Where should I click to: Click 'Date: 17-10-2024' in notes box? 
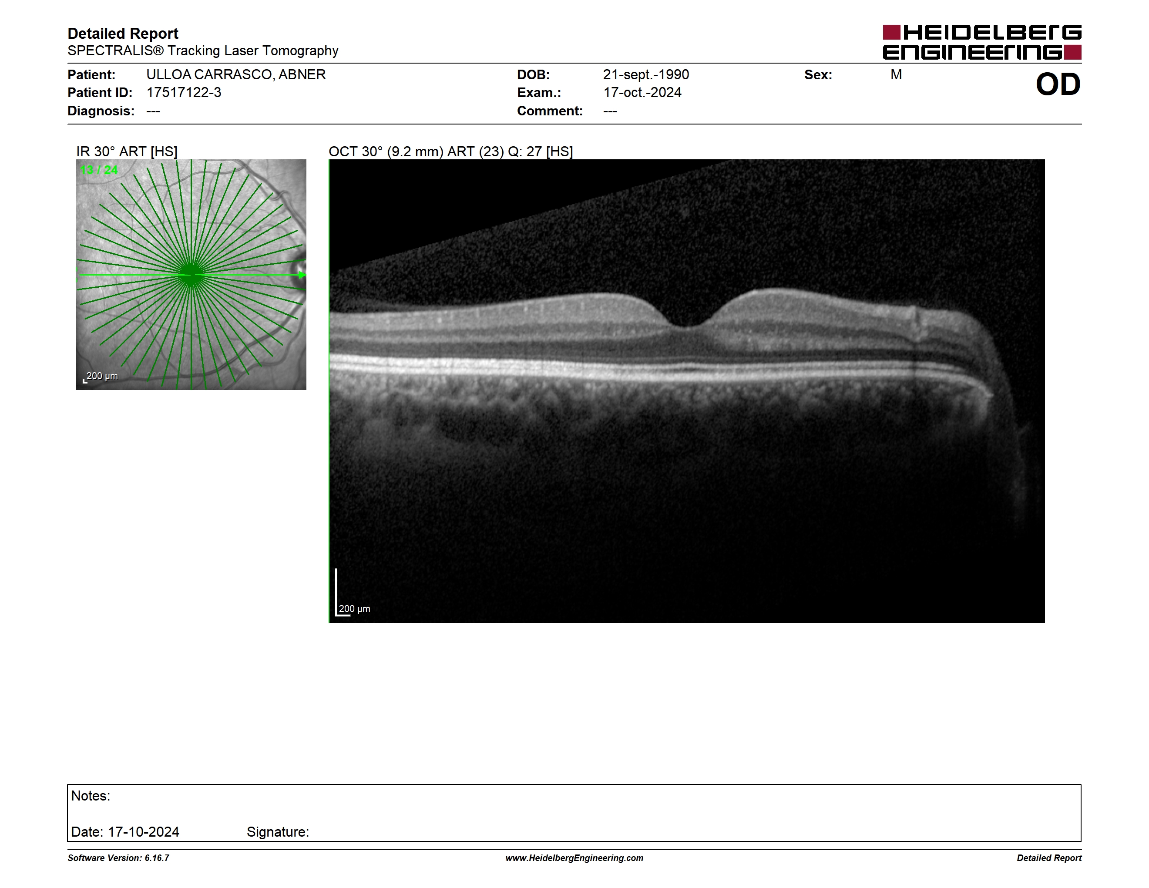(125, 832)
